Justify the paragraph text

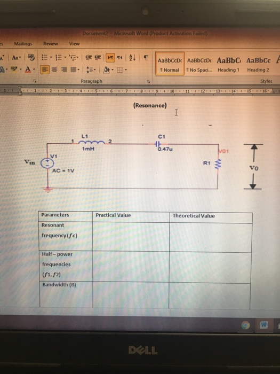click(x=74, y=70)
